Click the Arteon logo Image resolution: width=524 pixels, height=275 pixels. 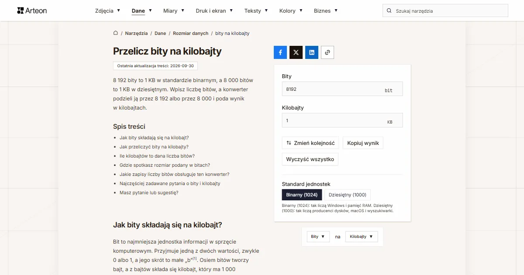click(x=32, y=10)
